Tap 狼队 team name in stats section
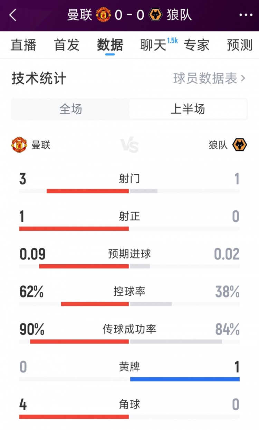The image size is (259, 430). click(x=218, y=145)
